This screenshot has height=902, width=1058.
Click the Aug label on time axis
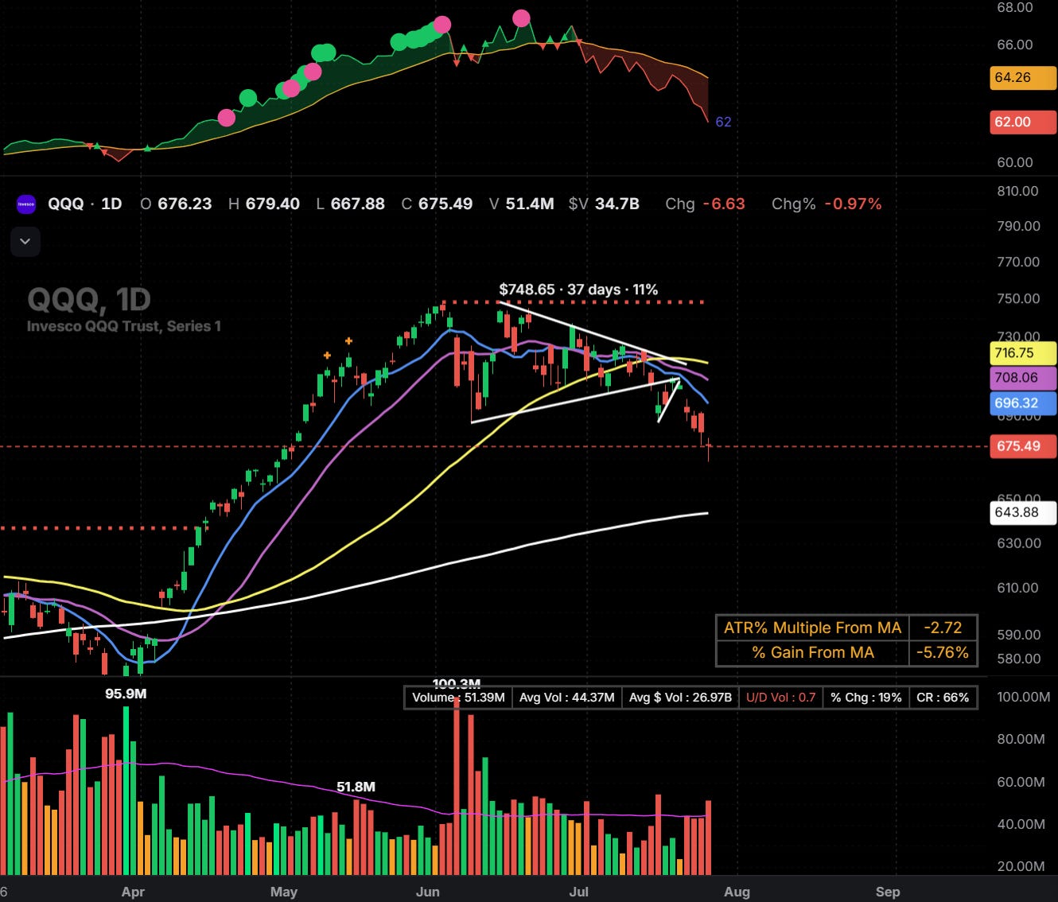click(x=737, y=892)
